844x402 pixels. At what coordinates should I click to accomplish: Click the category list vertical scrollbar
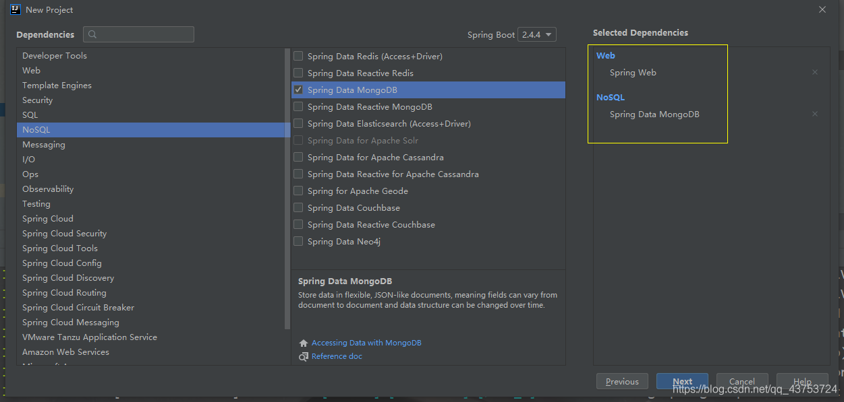click(x=288, y=189)
